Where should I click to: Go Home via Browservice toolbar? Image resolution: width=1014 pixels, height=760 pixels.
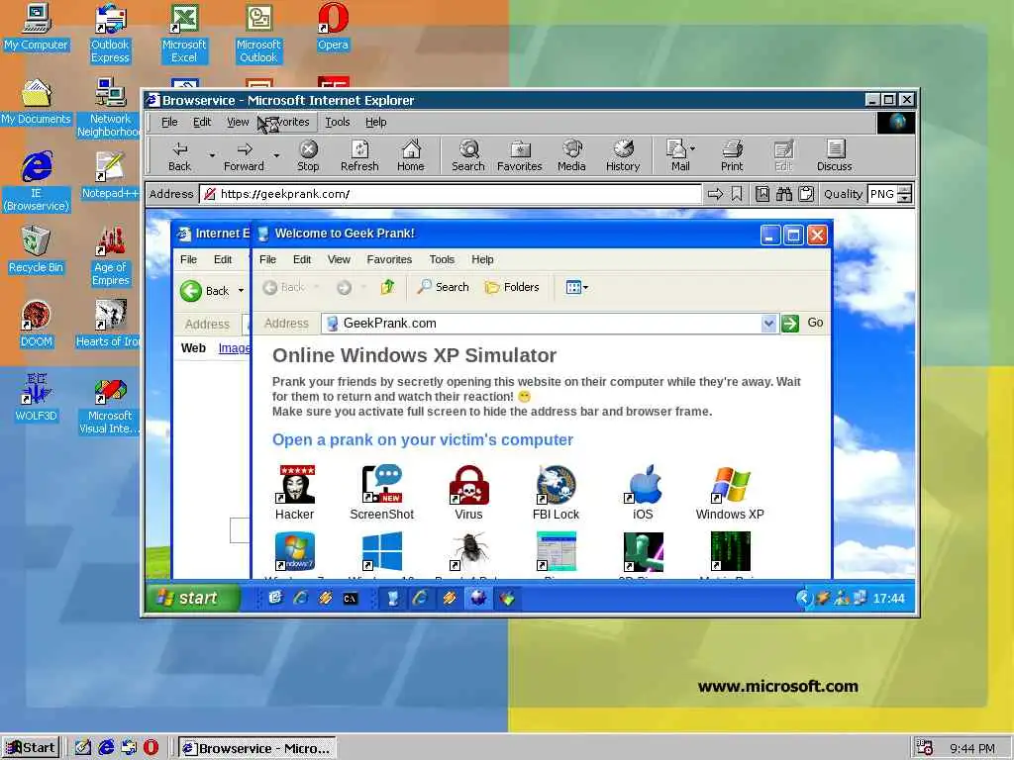pos(411,156)
